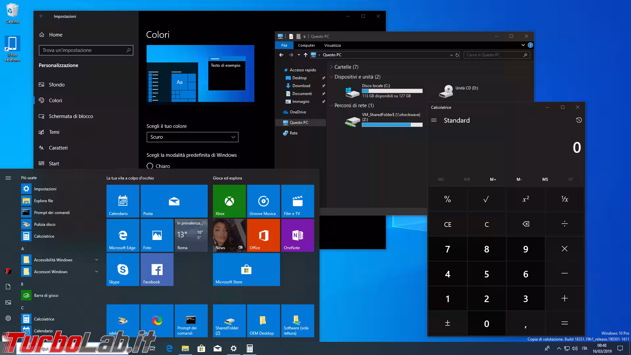This screenshot has height=355, width=631.
Task: Open the File menu in Explorer
Action: tap(284, 45)
